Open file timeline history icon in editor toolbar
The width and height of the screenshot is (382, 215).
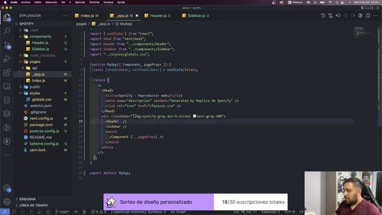(x=323, y=16)
